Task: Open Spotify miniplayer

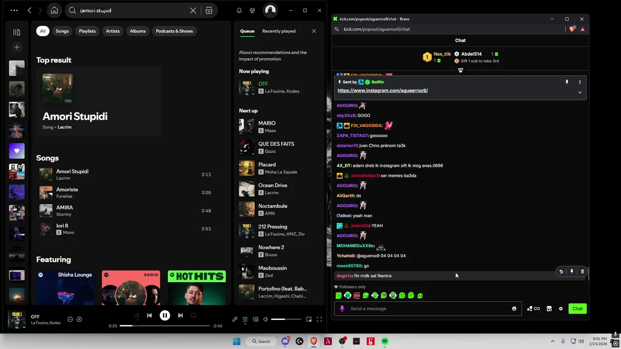Action: tap(309, 319)
